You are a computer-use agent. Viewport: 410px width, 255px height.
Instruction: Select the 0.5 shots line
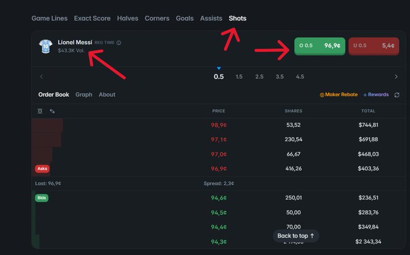coord(219,76)
